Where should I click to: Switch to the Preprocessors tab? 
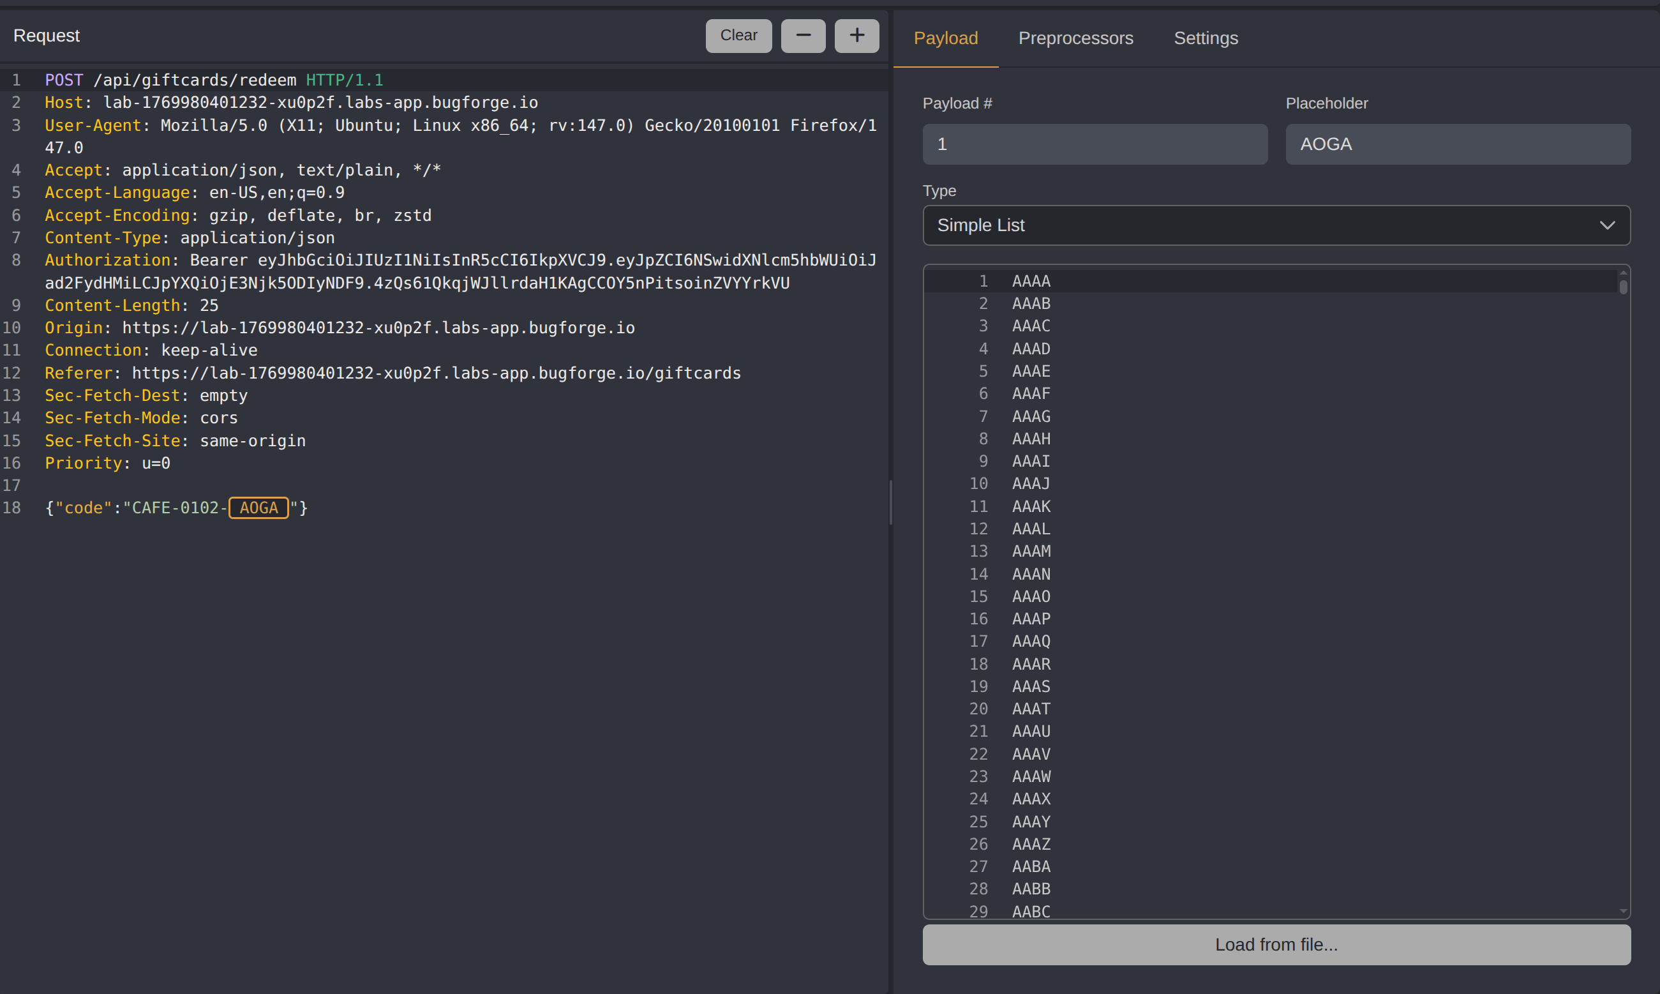click(x=1075, y=38)
